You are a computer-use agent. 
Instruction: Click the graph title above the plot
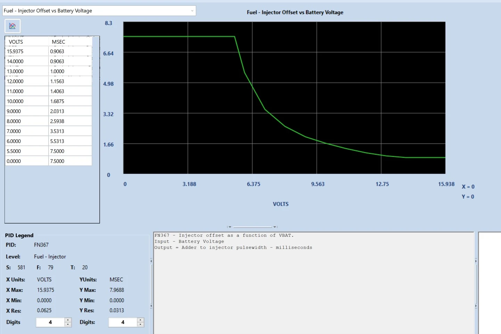(295, 12)
